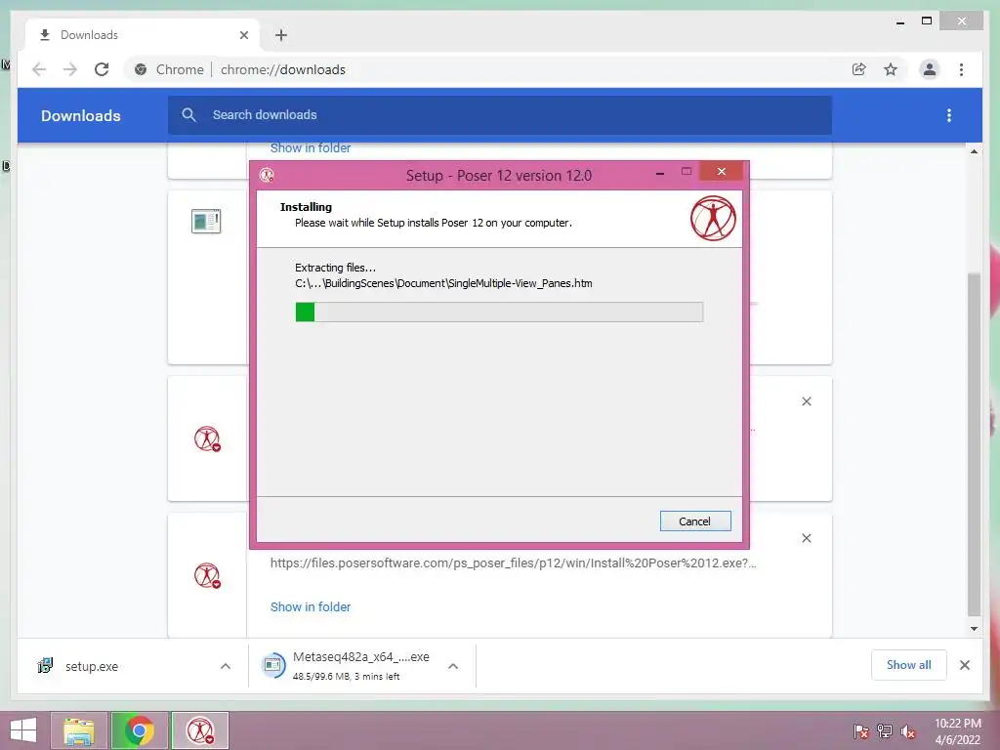Open Chrome's three-dot menu
The height and width of the screenshot is (750, 1000).
click(961, 69)
